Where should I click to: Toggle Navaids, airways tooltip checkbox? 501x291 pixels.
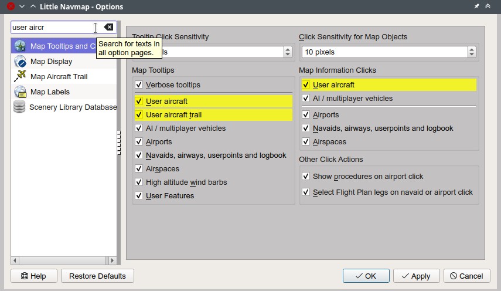pyautogui.click(x=139, y=155)
